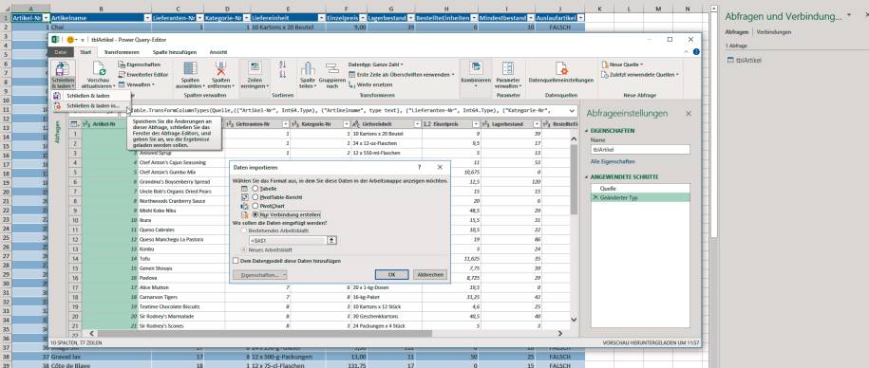This screenshot has width=869, height=368.
Task: Click the =$A$1 cell reference field
Action: tap(287, 240)
